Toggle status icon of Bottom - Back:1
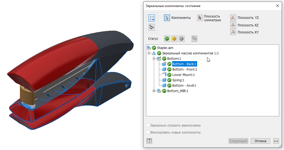Image resolution: width=284 pixels, height=150 pixels. pos(169,64)
